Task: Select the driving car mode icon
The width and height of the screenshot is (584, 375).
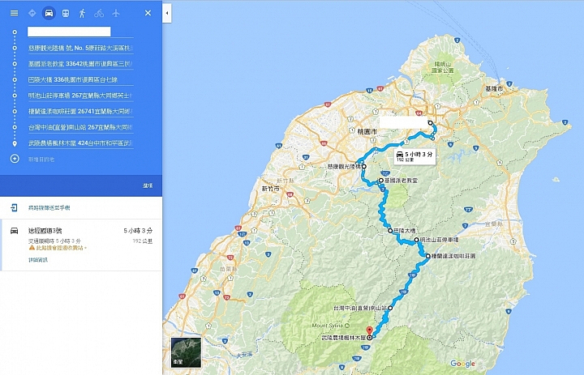Action: click(x=49, y=13)
